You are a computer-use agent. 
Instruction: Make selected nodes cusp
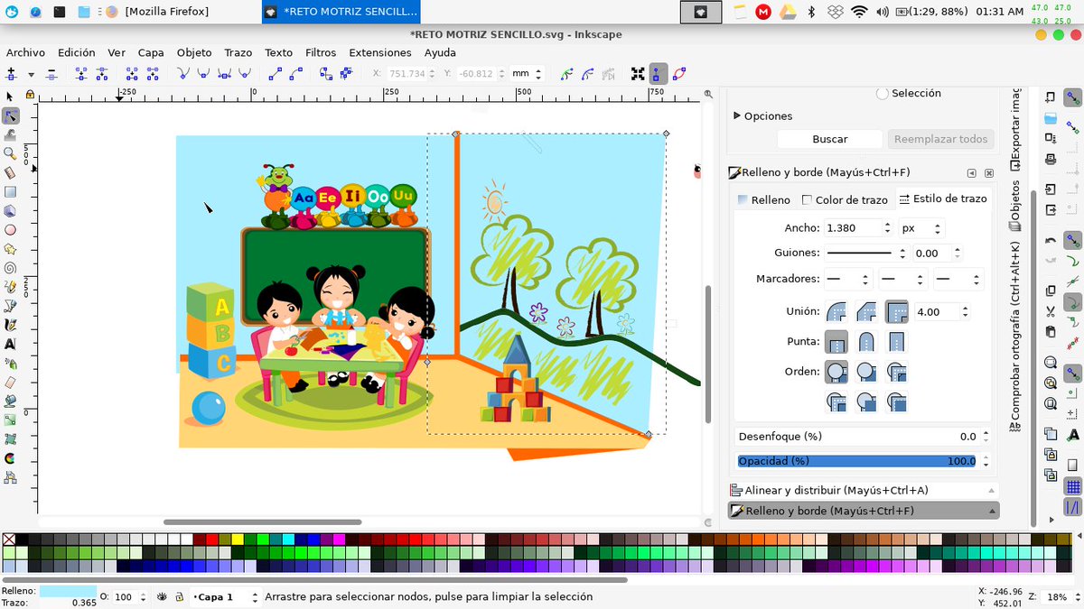pyautogui.click(x=183, y=74)
